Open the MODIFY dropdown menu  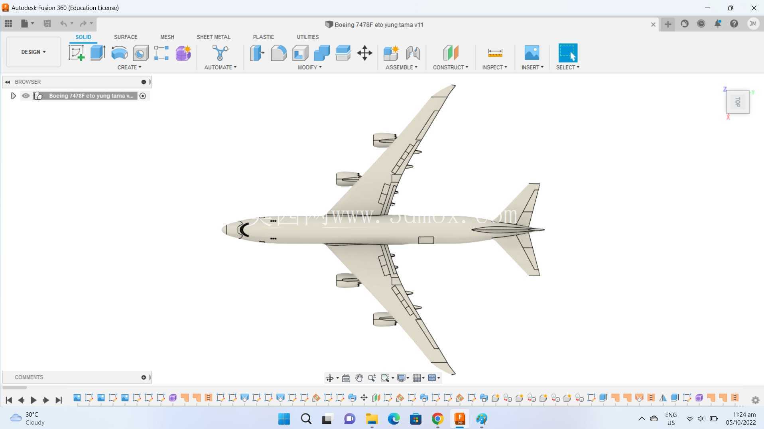[310, 67]
